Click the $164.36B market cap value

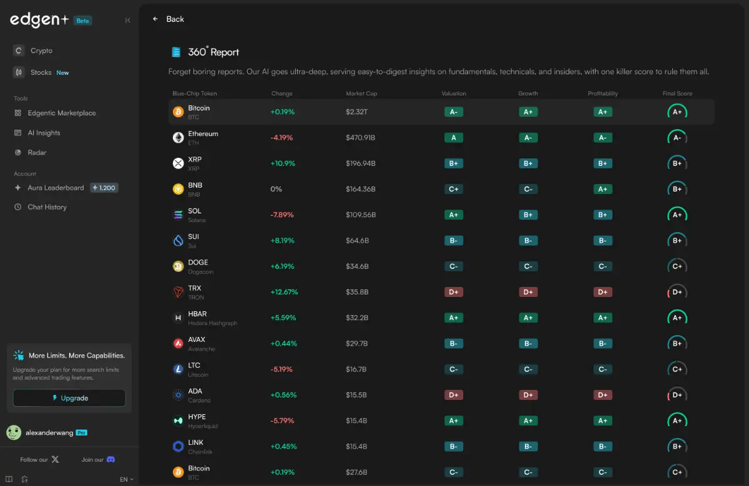[x=361, y=189]
